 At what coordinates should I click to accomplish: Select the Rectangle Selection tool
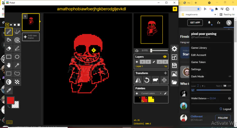click(x=9, y=74)
